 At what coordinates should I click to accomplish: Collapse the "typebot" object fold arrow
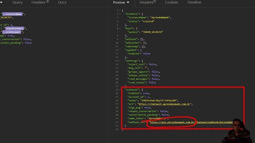(x=120, y=50)
